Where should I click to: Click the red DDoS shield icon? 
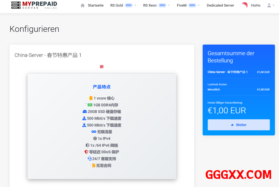[86, 152]
